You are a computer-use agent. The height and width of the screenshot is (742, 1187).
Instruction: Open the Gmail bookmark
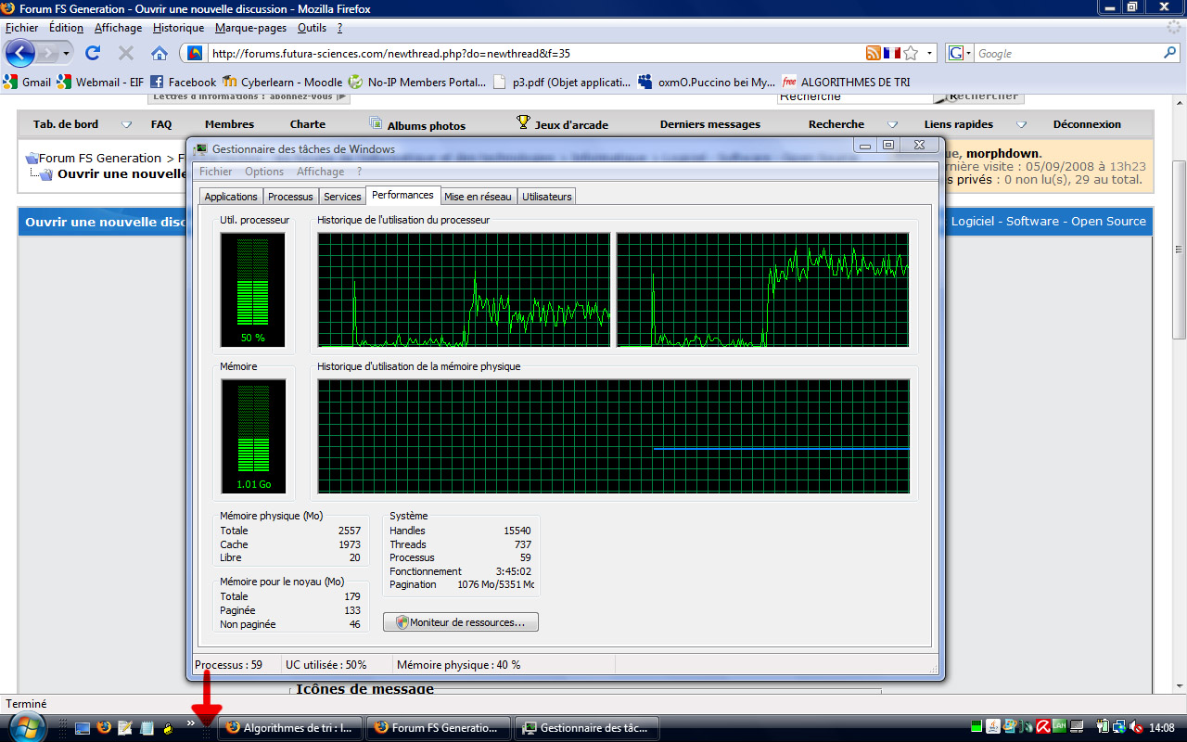tap(28, 82)
